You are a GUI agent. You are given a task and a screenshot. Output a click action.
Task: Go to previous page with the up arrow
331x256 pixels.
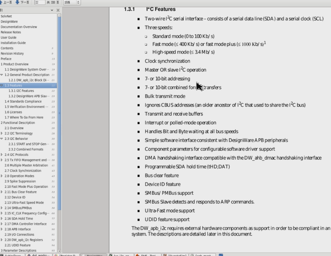pos(6,2)
